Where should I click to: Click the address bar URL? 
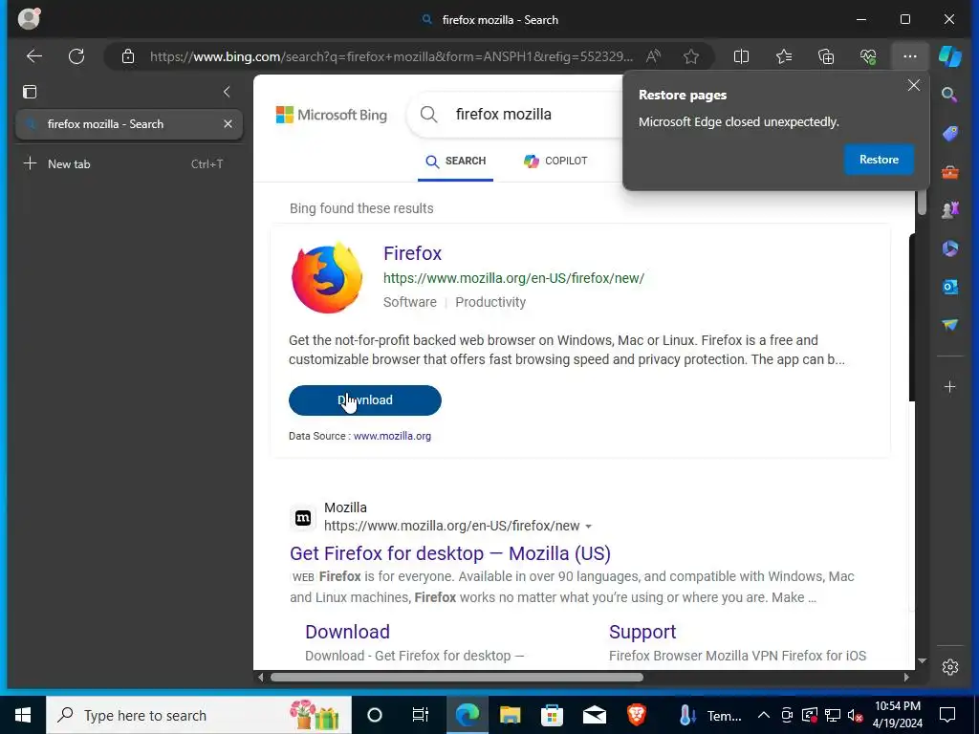pyautogui.click(x=391, y=56)
